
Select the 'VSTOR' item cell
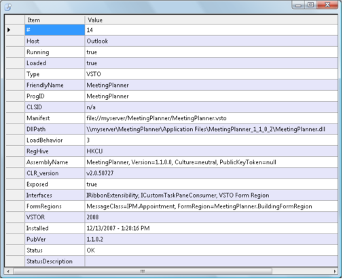pos(55,217)
